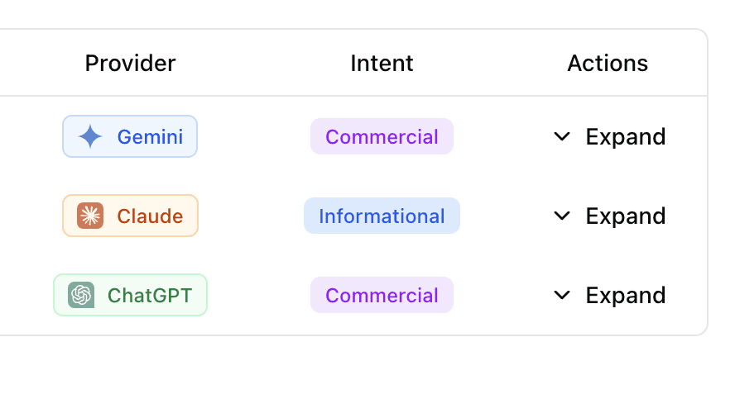
Task: Click the Actions column header
Action: click(x=608, y=63)
